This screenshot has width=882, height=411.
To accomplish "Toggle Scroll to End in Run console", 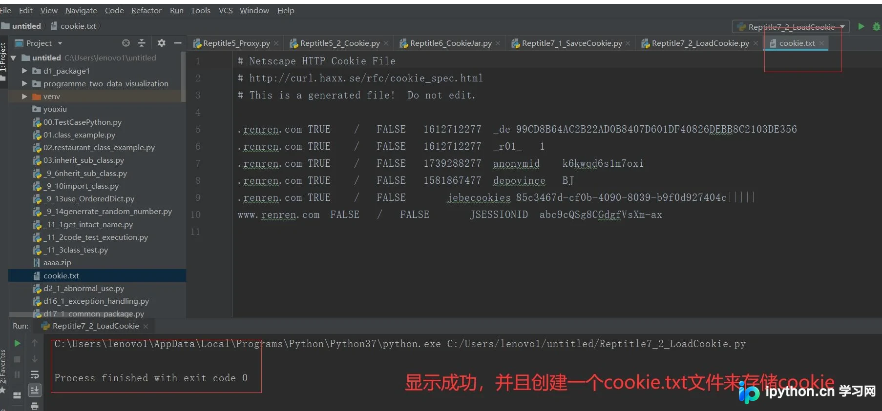I will pyautogui.click(x=35, y=390).
